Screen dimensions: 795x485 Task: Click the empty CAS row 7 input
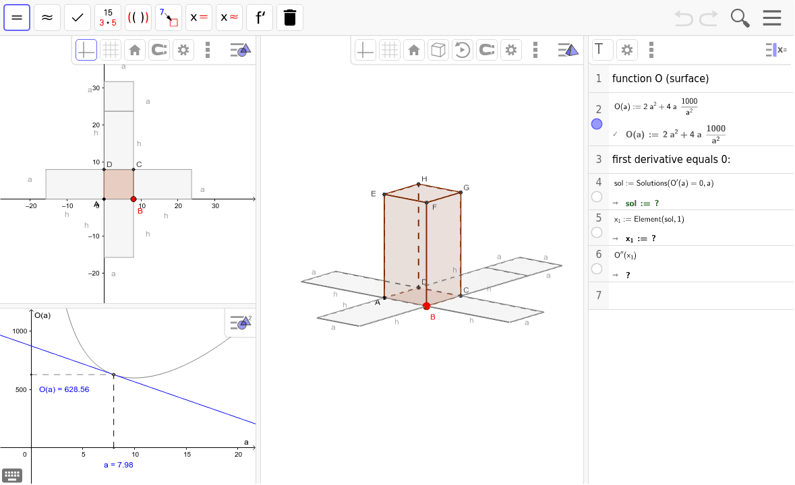701,295
